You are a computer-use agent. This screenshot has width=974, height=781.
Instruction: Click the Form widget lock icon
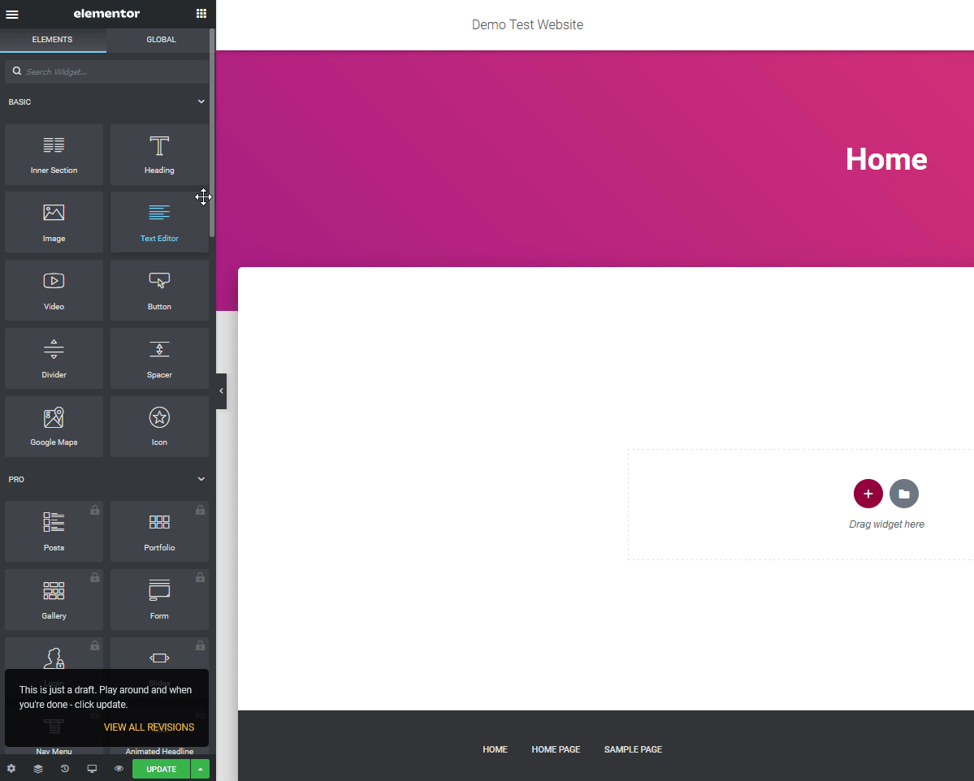200,578
